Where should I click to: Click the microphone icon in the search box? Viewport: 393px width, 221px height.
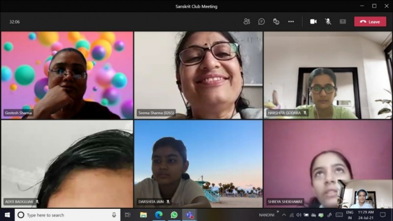click(114, 215)
